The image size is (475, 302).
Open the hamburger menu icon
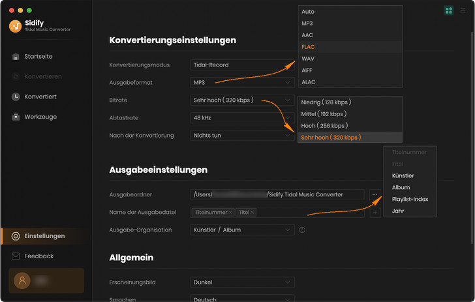click(x=463, y=10)
